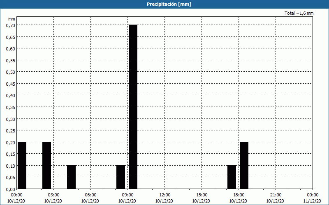Click the 00:00 label above 10/12/20

(x=16, y=195)
